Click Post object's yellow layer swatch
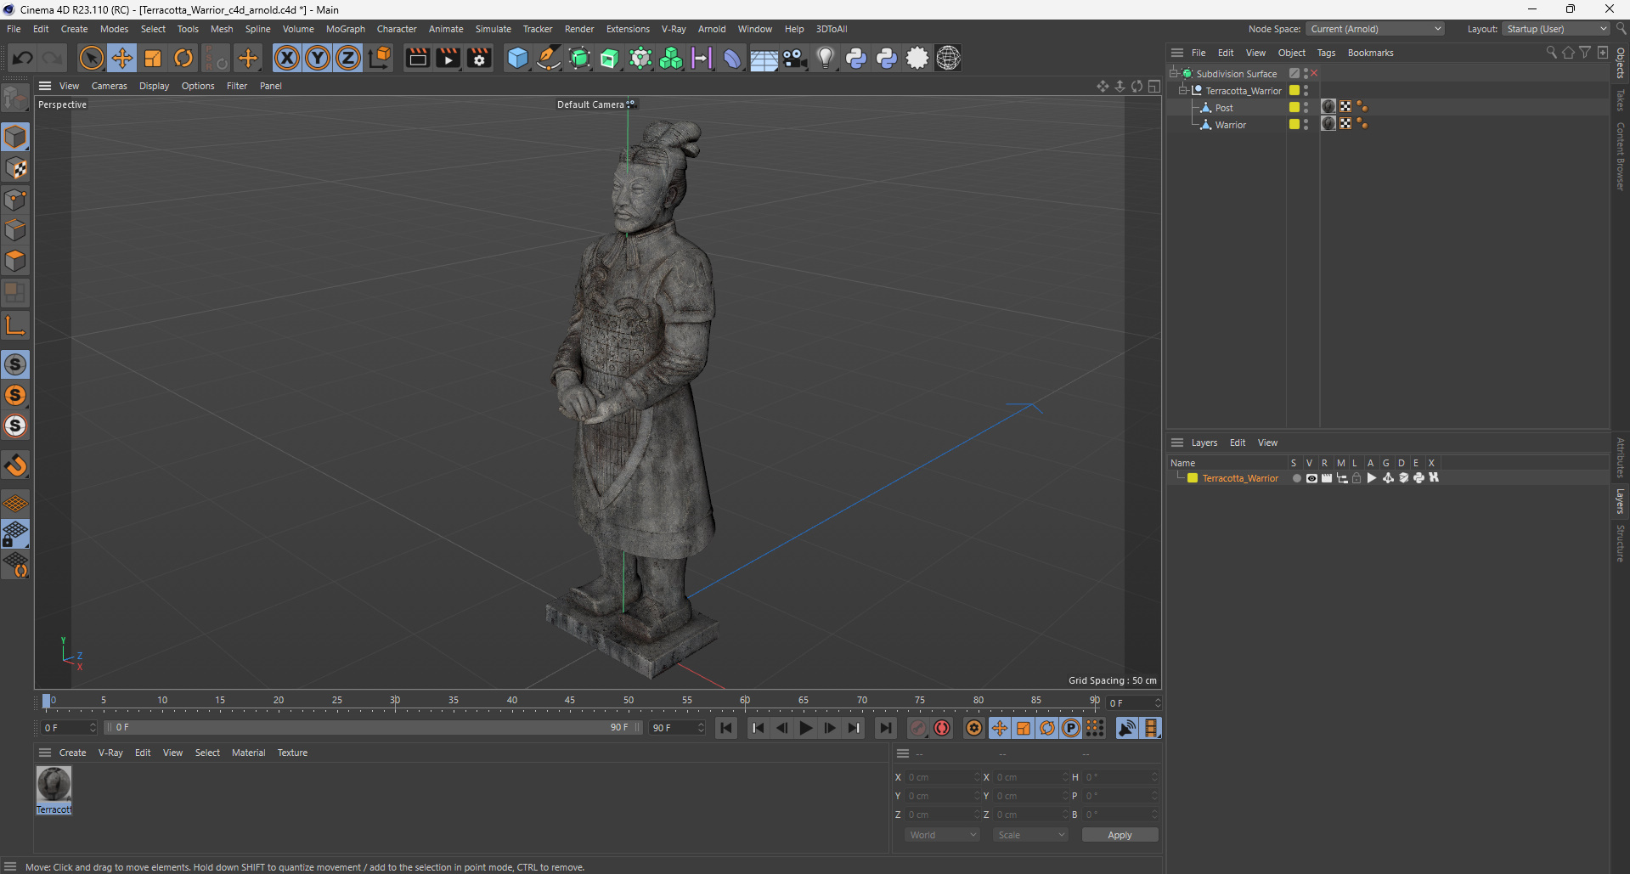This screenshot has height=874, width=1630. tap(1294, 107)
